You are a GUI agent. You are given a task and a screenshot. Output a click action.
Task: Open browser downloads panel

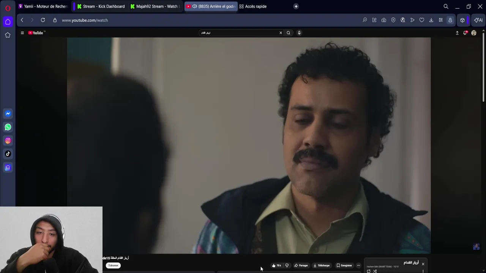pos(431,20)
